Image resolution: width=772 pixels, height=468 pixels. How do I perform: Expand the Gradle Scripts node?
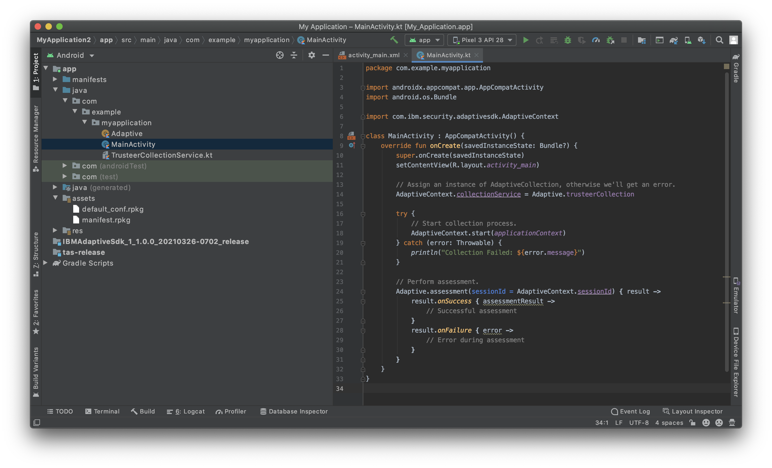pyautogui.click(x=45, y=263)
